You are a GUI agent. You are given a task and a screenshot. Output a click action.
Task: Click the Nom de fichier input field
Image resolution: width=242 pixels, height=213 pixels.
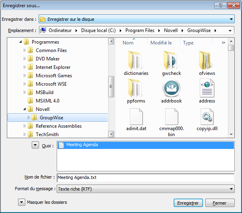point(146,177)
